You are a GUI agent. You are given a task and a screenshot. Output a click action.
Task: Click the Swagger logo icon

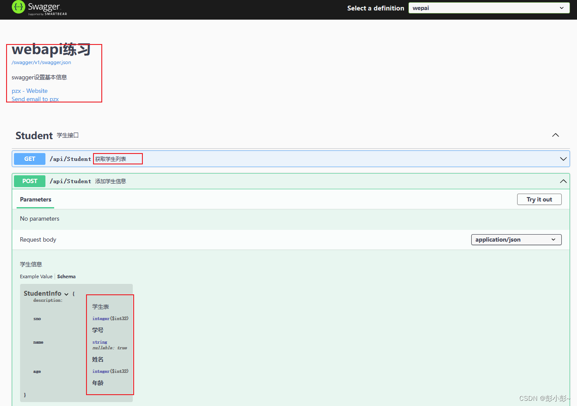[x=18, y=7]
